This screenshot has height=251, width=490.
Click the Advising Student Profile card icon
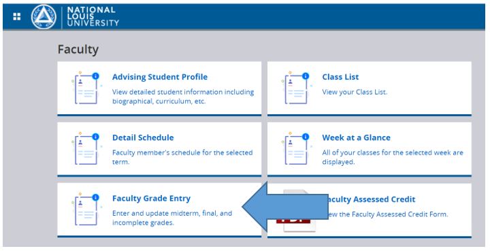(x=86, y=88)
